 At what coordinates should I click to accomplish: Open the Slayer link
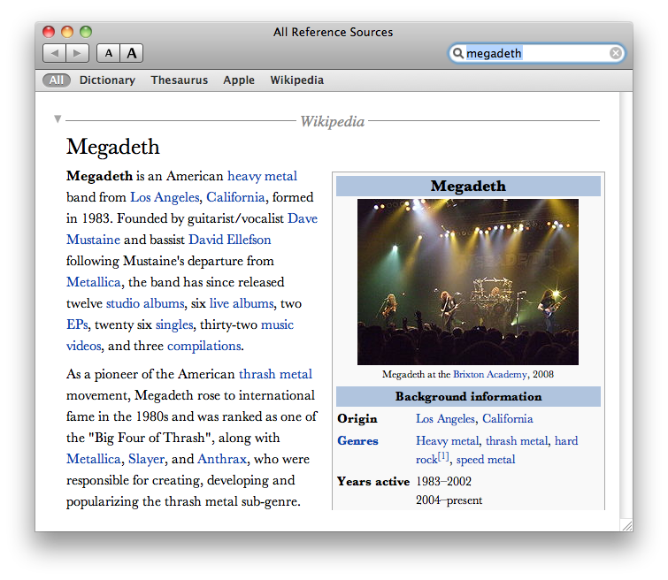click(146, 459)
